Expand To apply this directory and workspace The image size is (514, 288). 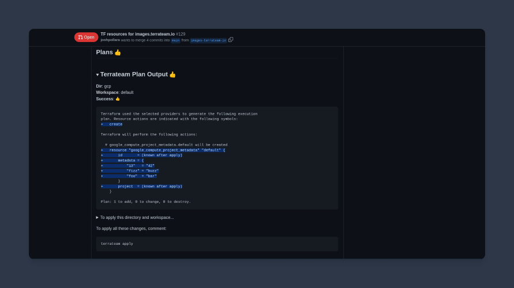[x=135, y=217]
